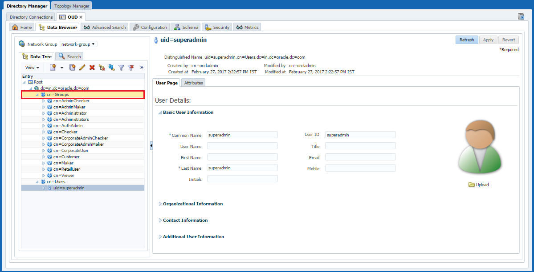Go to the Home tab
Screen dimensions: 534x272
pos(22,27)
